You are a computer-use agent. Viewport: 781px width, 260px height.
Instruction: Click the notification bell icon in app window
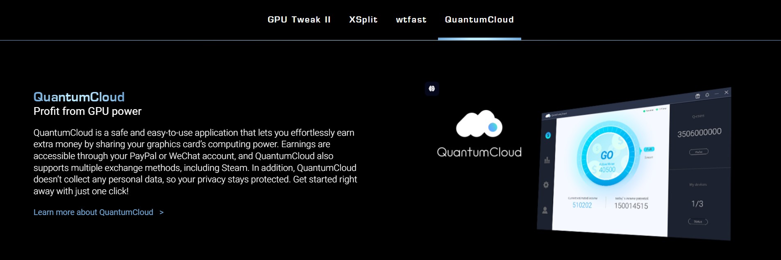[x=707, y=95]
